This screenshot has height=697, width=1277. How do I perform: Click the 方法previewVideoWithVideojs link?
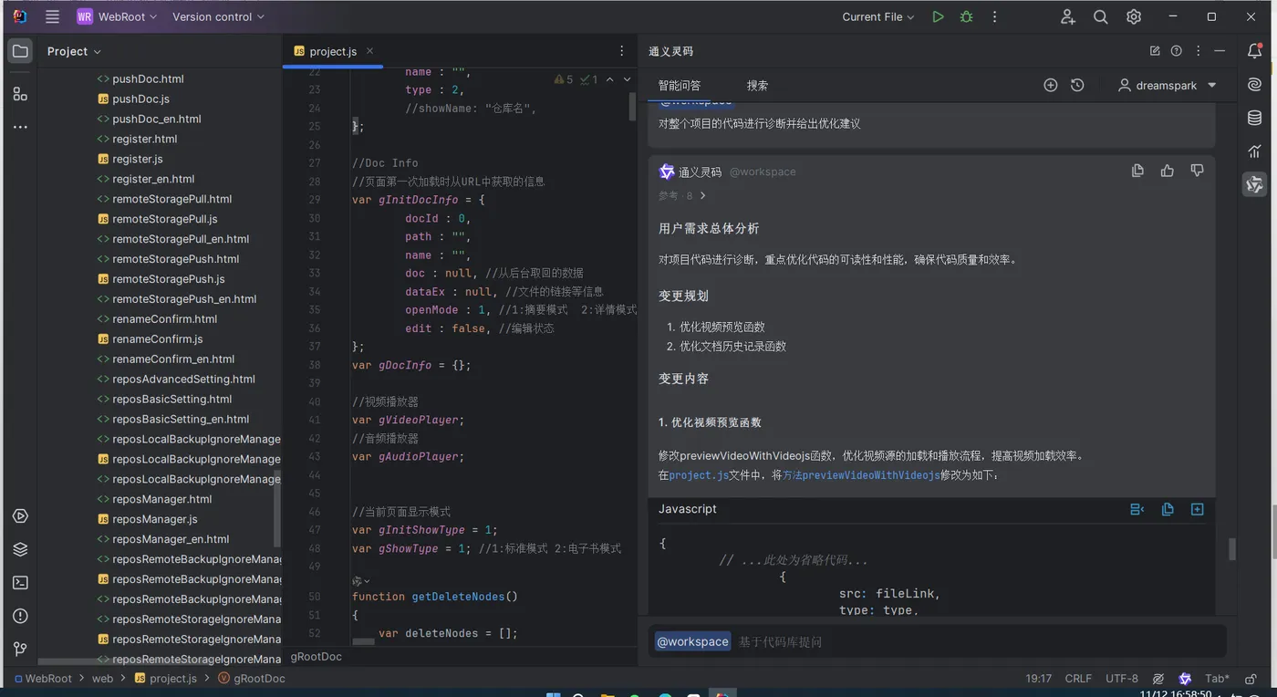(x=861, y=475)
